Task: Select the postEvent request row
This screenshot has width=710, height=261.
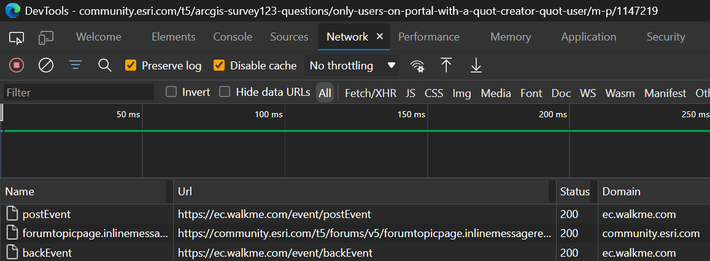Action: [47, 214]
